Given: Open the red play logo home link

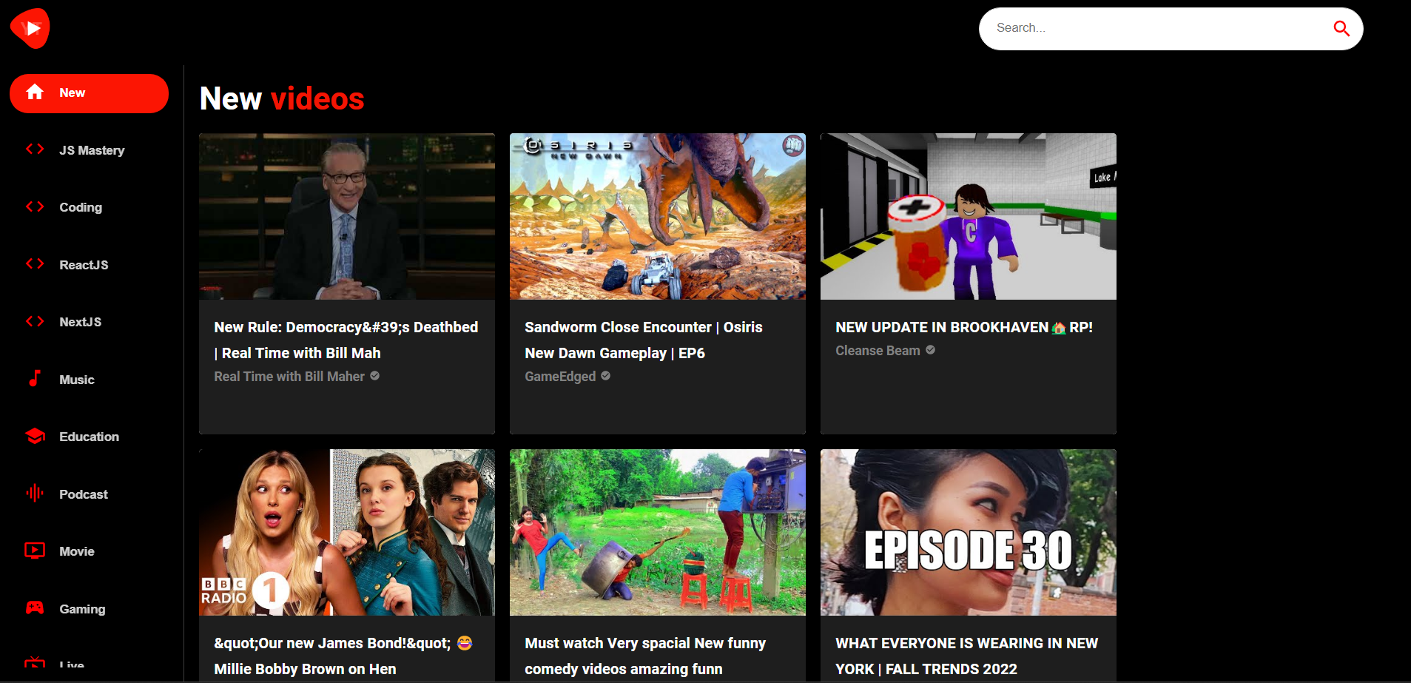Looking at the screenshot, I should tap(30, 28).
